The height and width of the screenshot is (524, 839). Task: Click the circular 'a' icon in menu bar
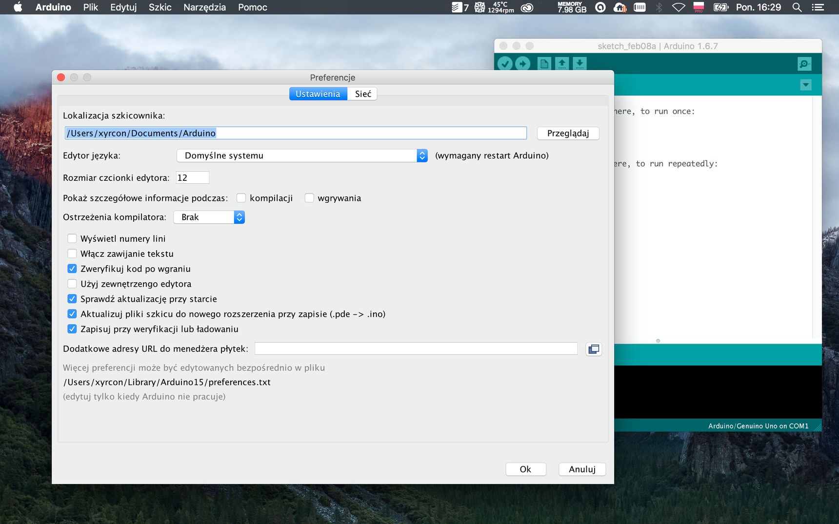pyautogui.click(x=600, y=7)
